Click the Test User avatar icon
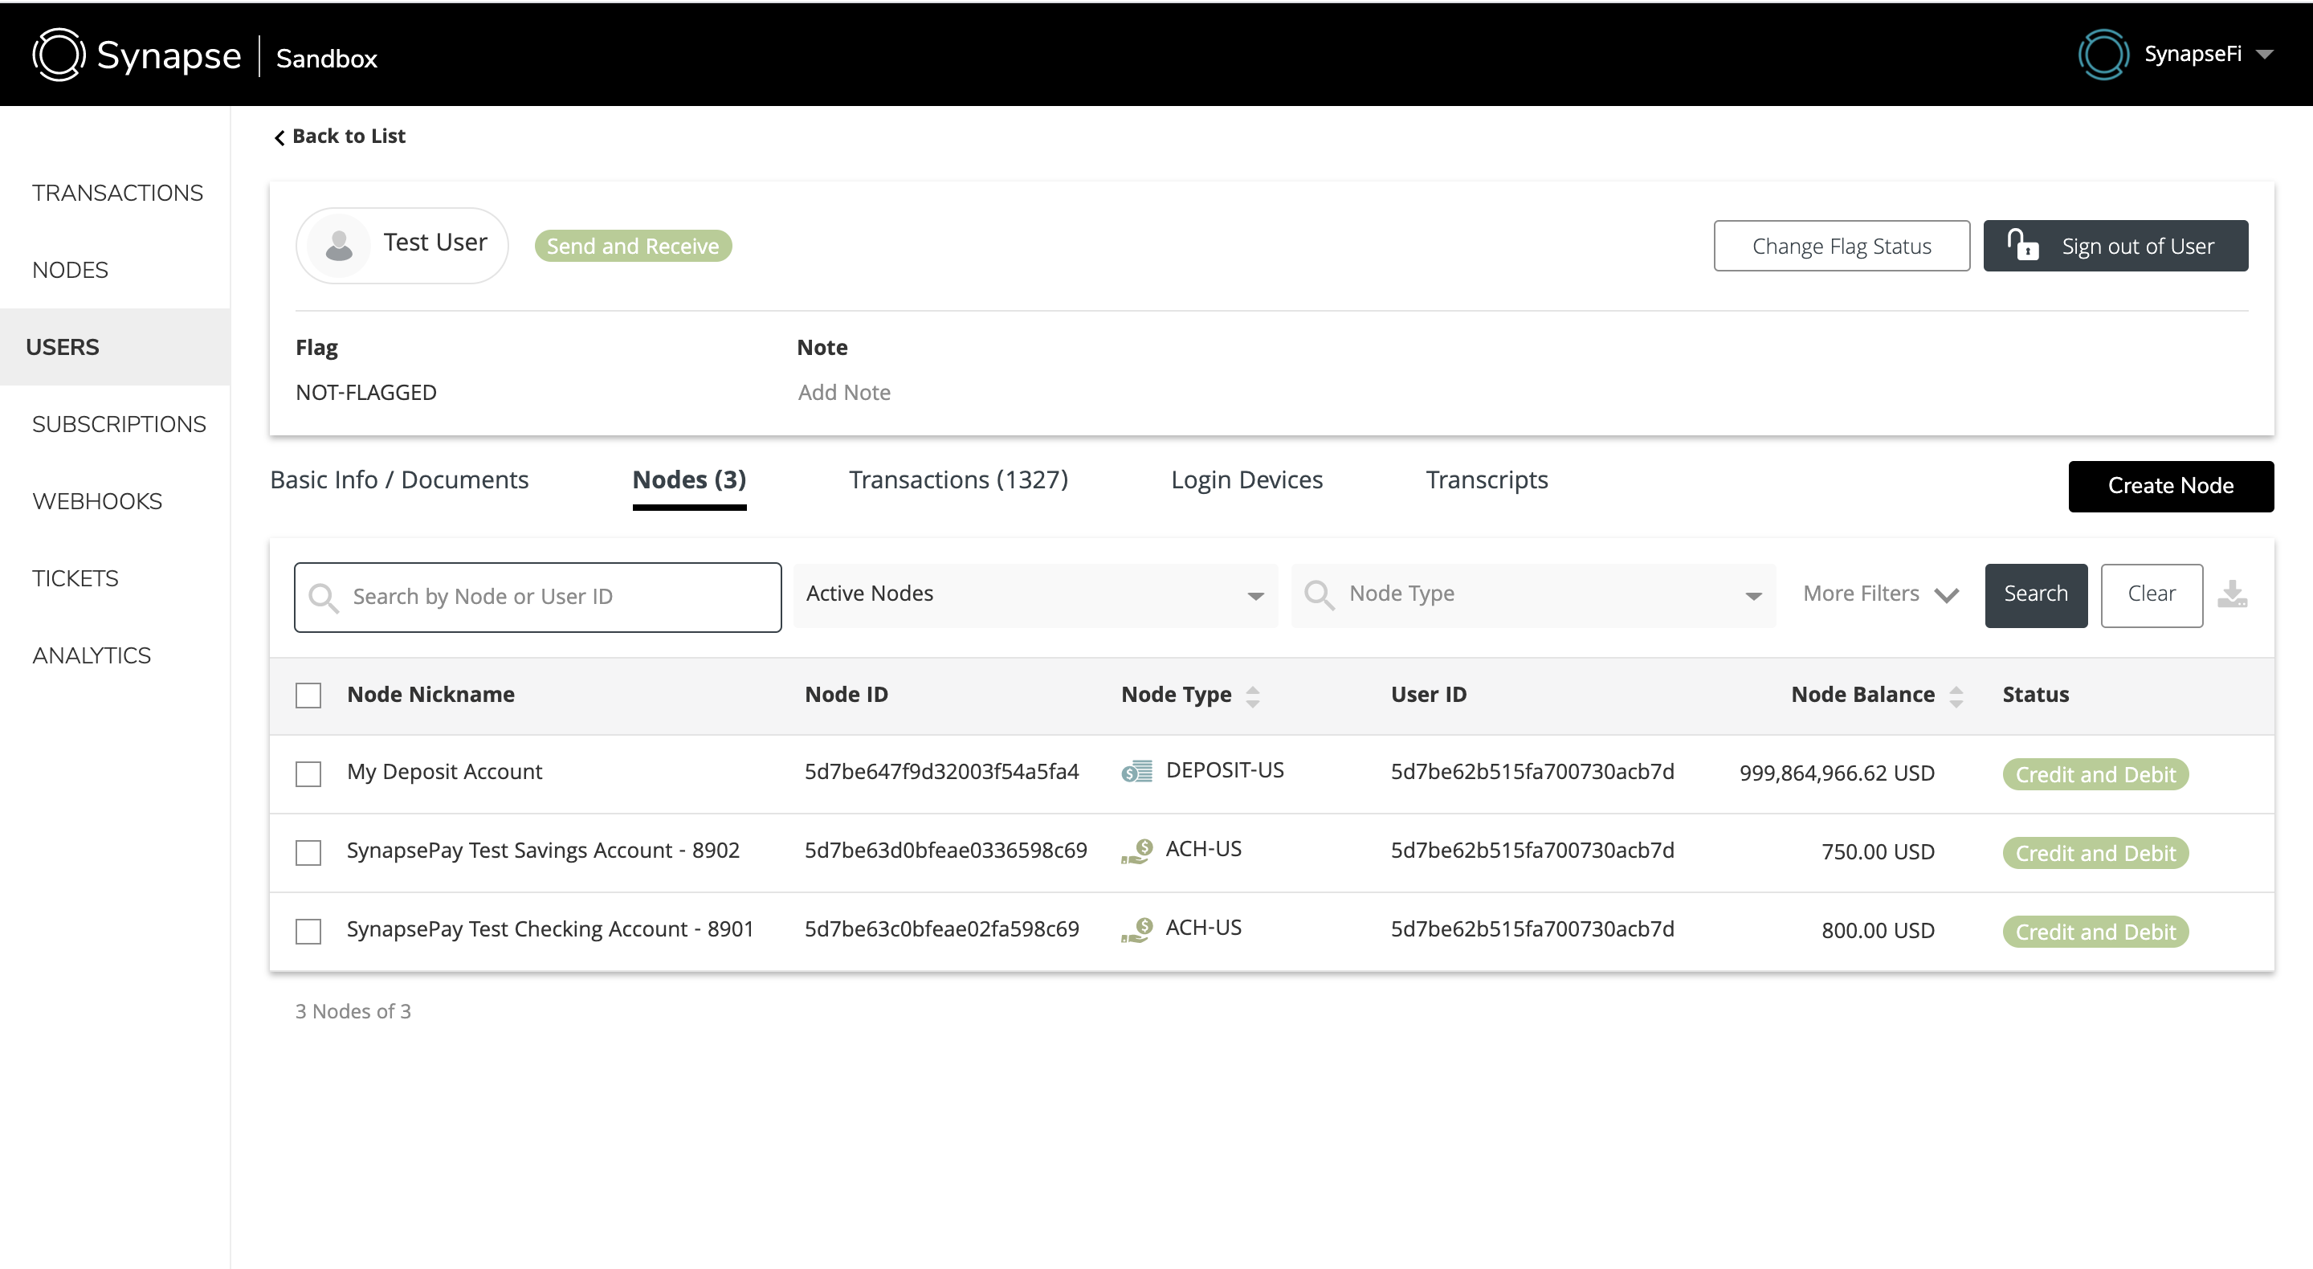This screenshot has width=2313, height=1269. tap(338, 244)
